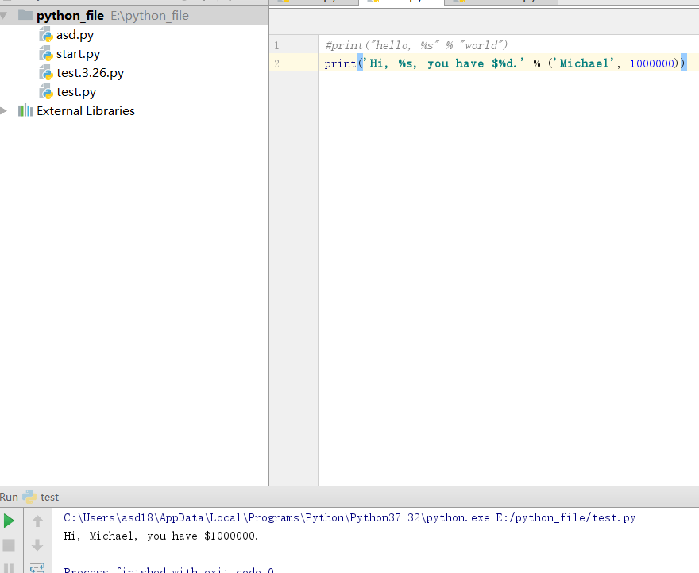
Task: Click the python_file folder icon
Action: (x=25, y=16)
